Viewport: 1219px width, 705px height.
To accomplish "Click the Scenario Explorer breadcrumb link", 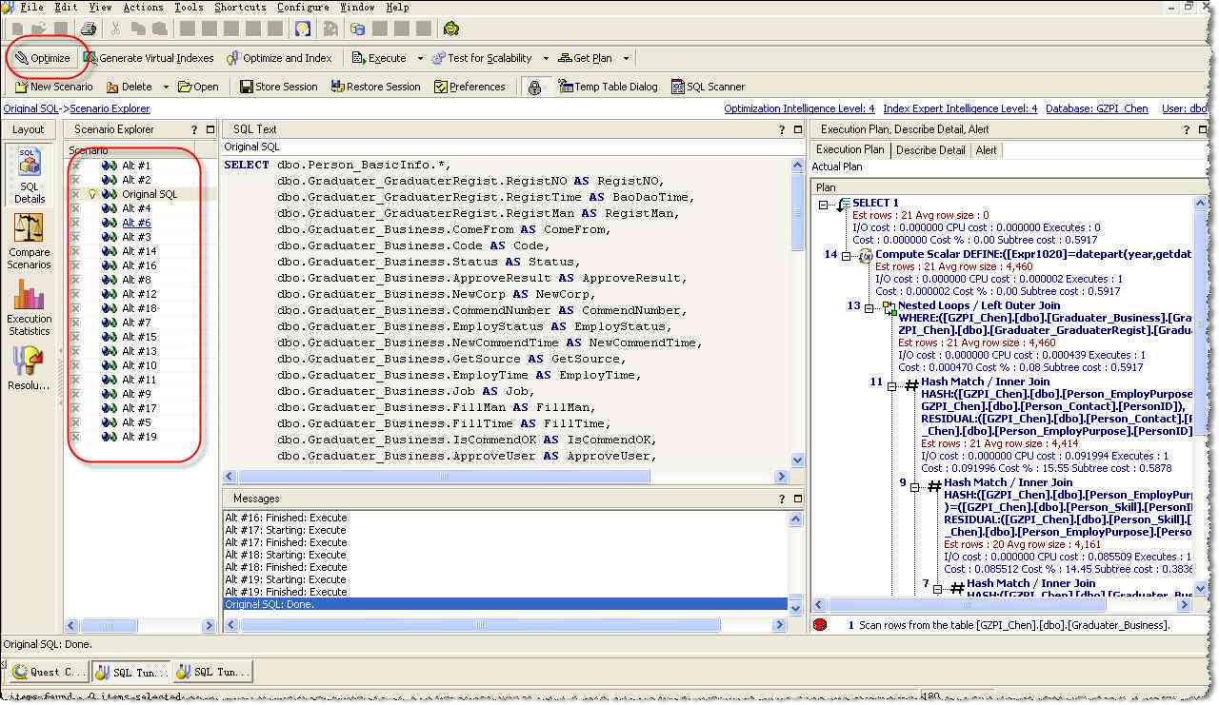I will pos(110,109).
